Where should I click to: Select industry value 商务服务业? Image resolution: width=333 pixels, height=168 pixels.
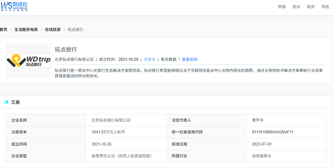262,156
